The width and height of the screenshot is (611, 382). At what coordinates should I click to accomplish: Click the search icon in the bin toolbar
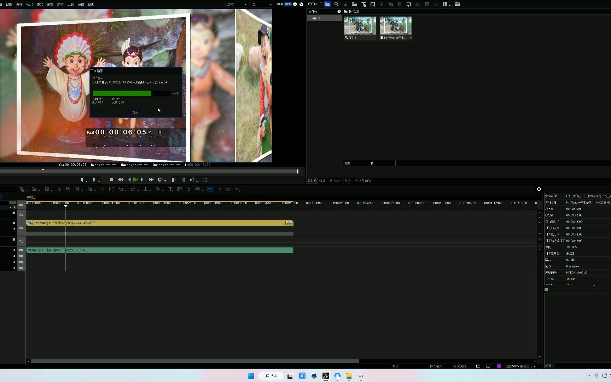tap(336, 4)
